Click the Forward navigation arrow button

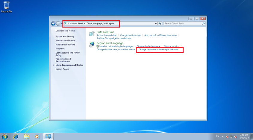click(x=58, y=24)
